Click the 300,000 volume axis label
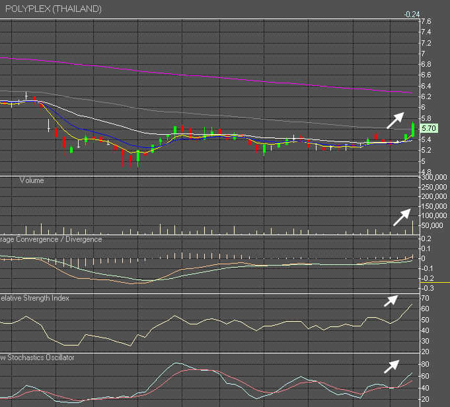Image resolution: width=450 pixels, height=407 pixels. (434, 178)
